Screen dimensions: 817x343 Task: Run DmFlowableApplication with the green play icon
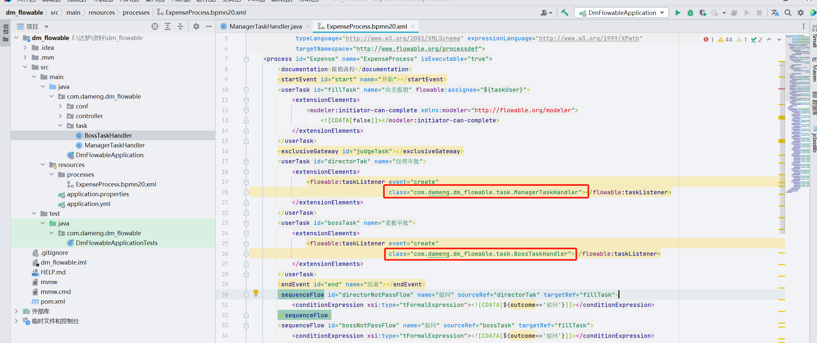[x=678, y=13]
